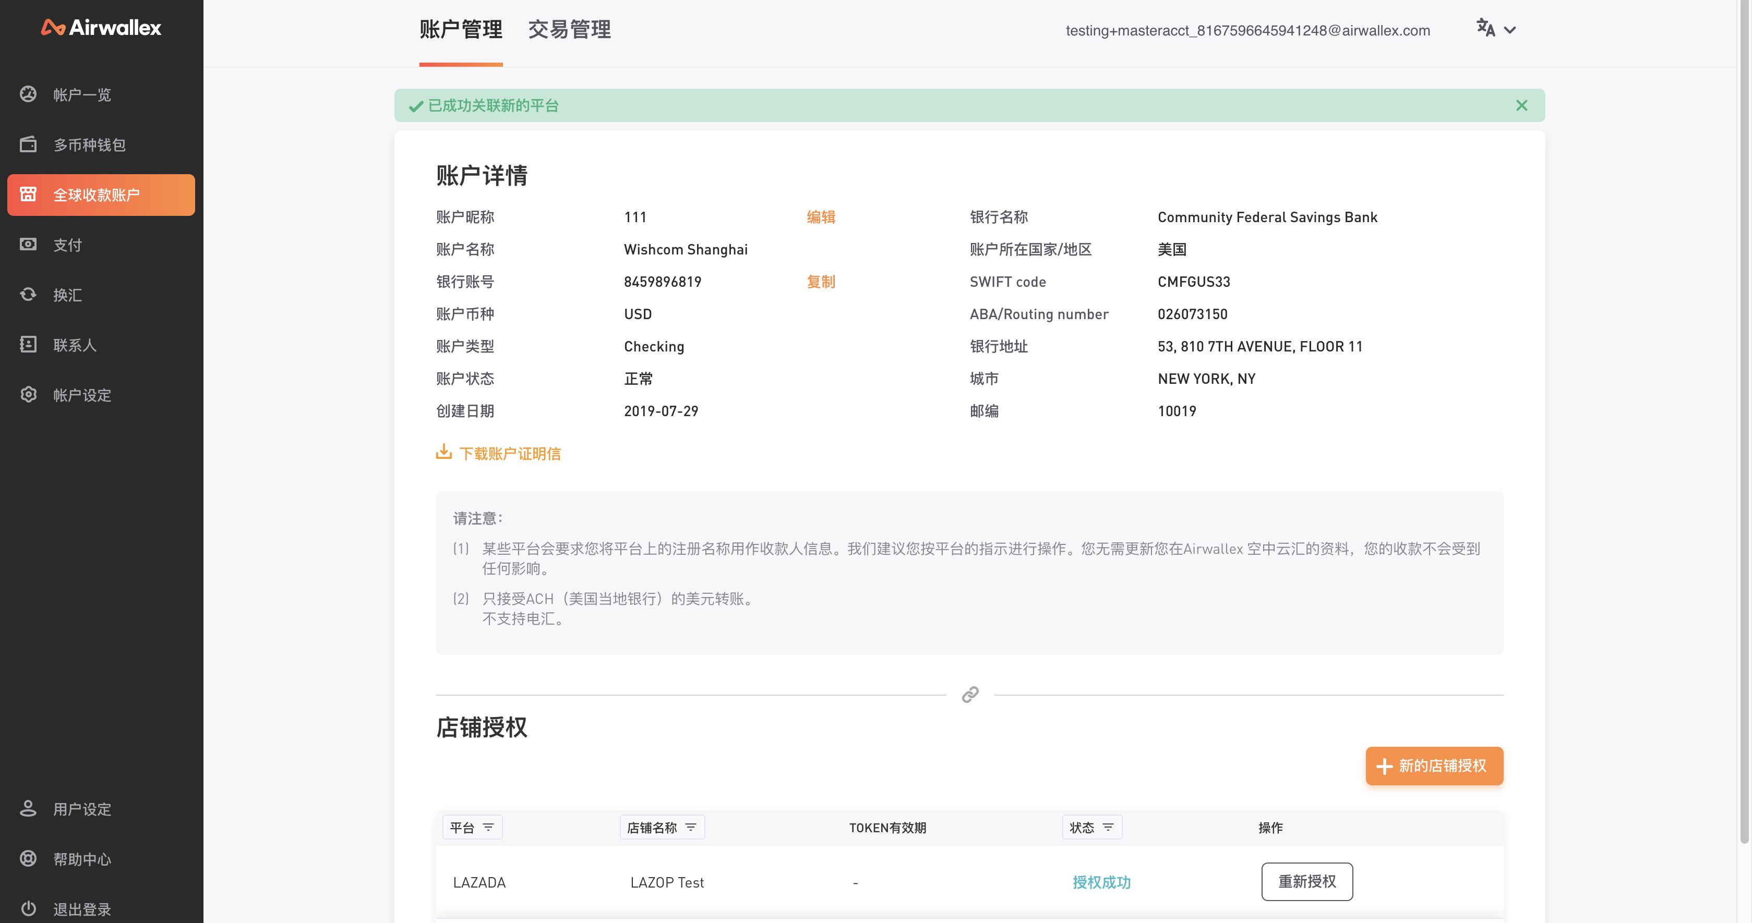
Task: Click the 店铺授权 heading
Action: pyautogui.click(x=482, y=727)
